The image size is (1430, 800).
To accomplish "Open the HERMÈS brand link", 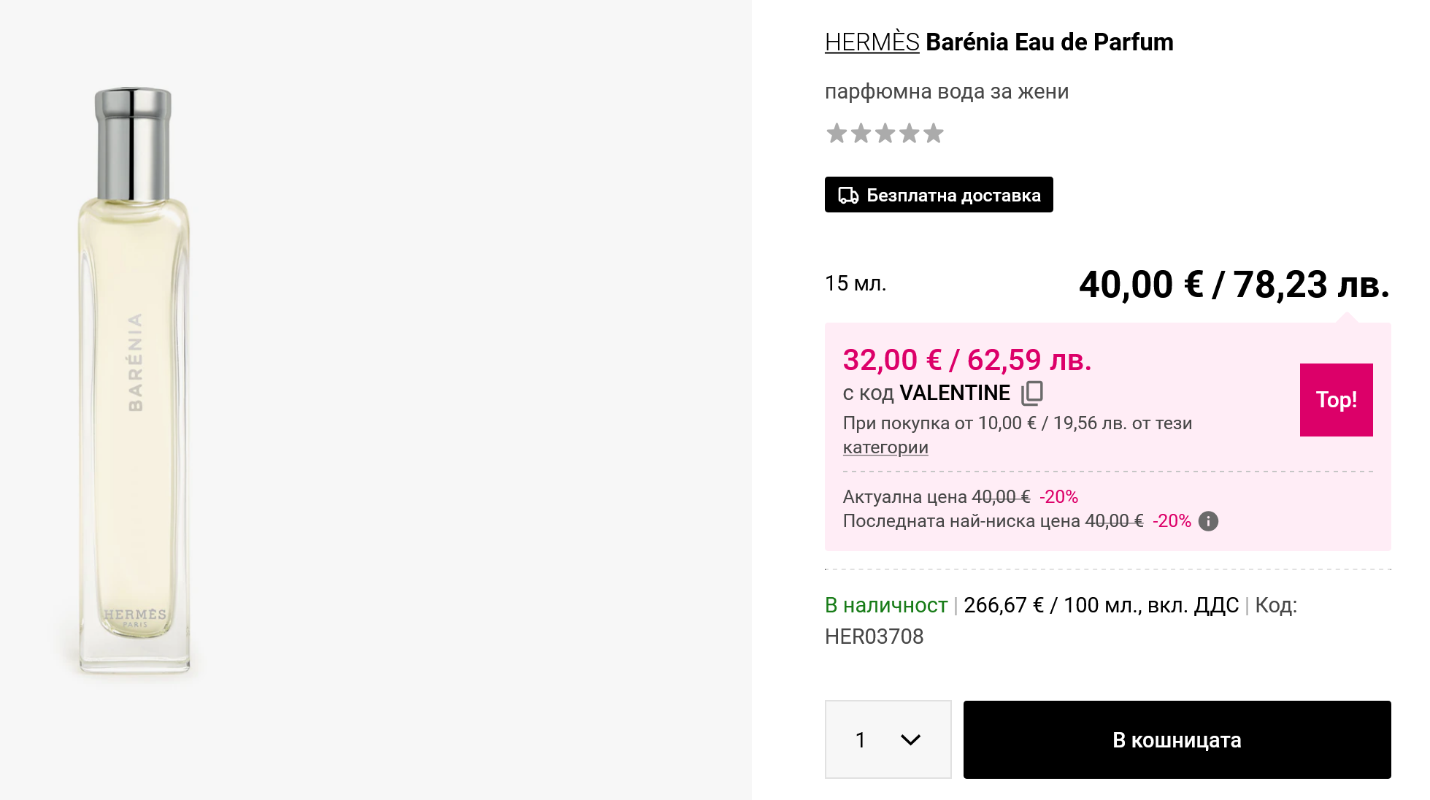I will (872, 42).
